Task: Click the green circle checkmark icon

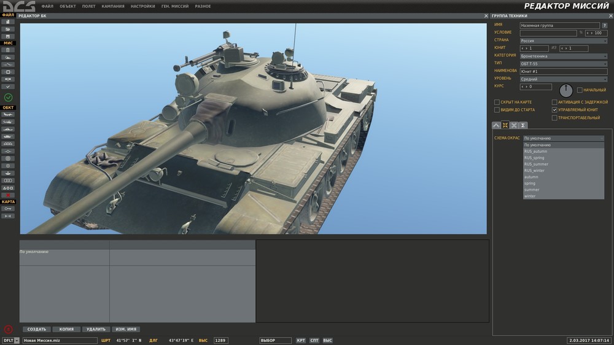Action: (8, 97)
